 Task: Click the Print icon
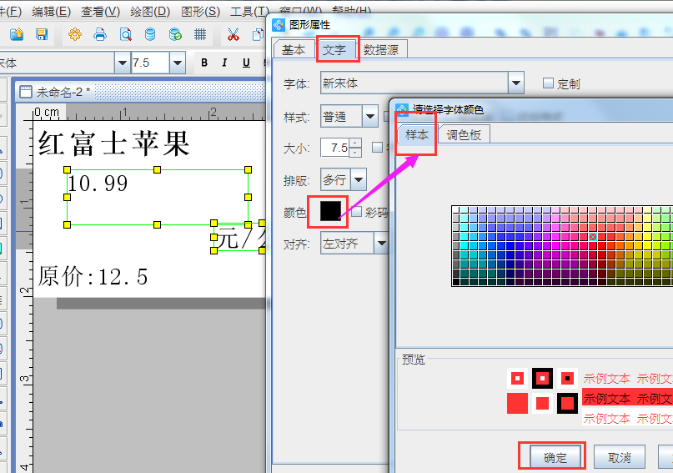pos(100,34)
